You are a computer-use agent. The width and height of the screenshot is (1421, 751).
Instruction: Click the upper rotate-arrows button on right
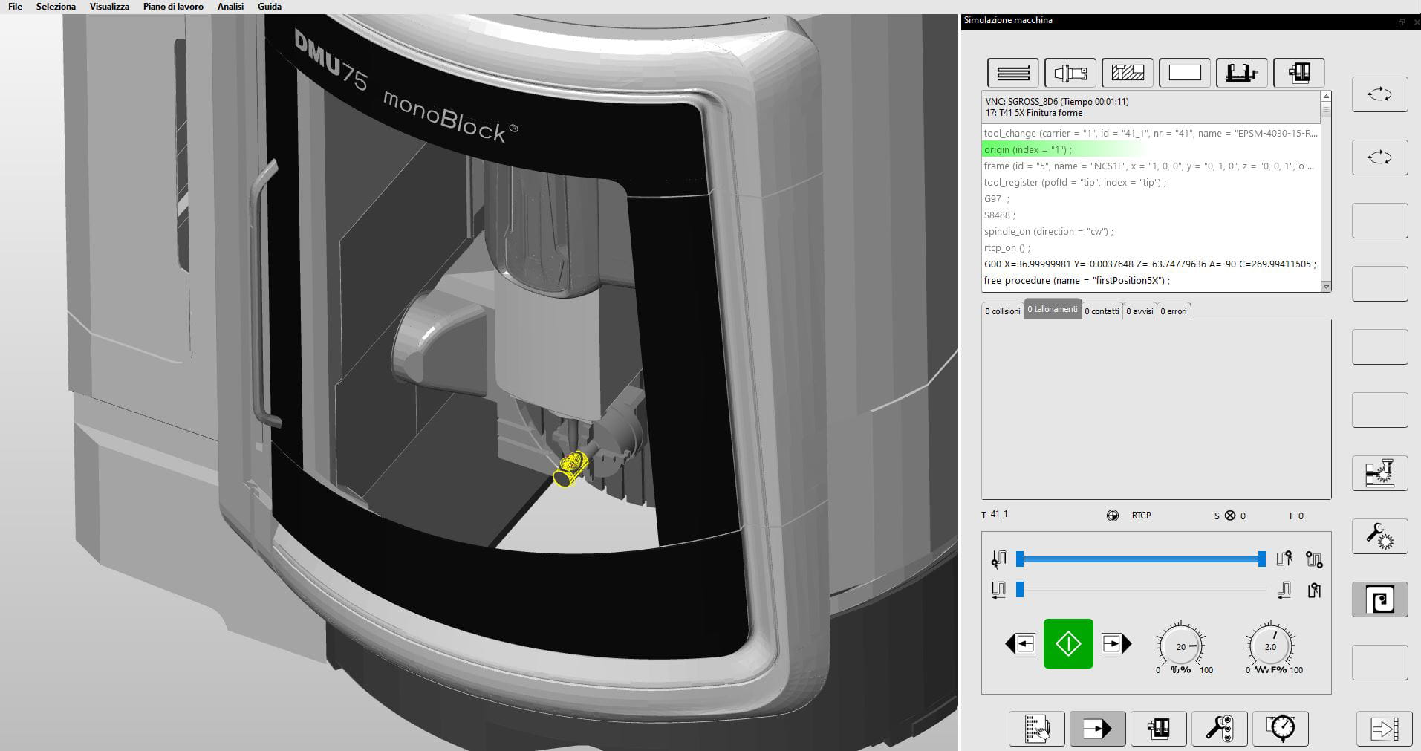pos(1380,94)
